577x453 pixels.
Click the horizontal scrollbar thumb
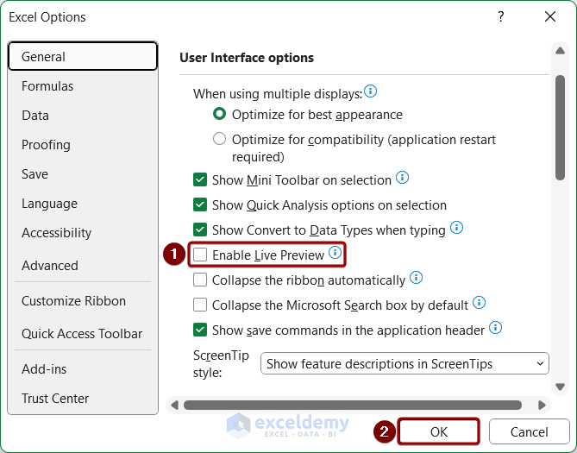click(353, 406)
